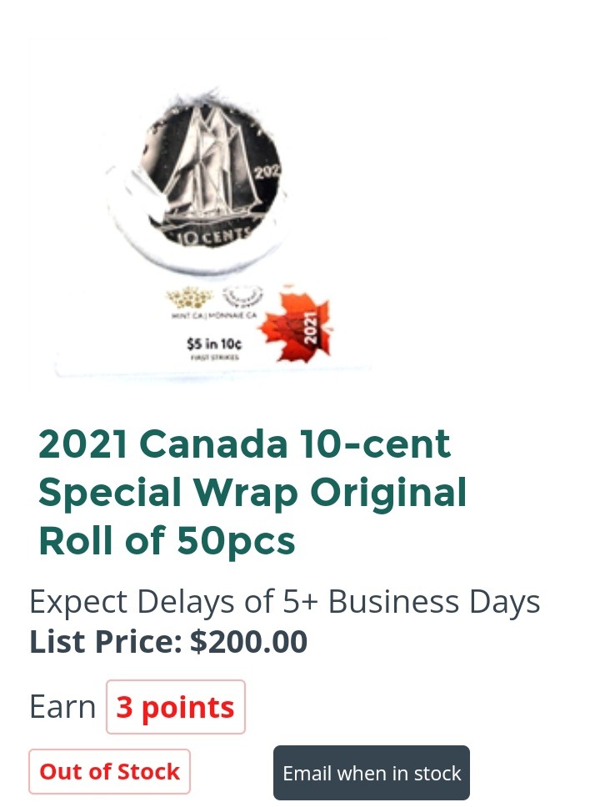The image size is (600, 807).
Task: Click the 'Special Wrap Original' line in title
Action: tap(252, 493)
